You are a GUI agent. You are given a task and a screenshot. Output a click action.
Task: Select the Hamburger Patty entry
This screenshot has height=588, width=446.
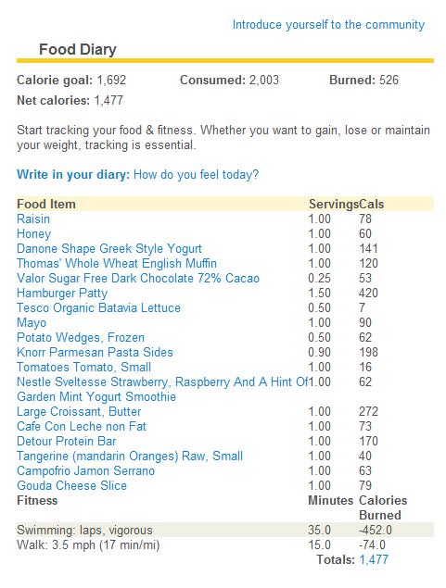(x=62, y=294)
